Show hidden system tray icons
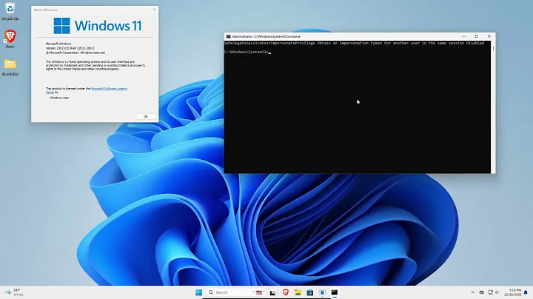 point(472,292)
